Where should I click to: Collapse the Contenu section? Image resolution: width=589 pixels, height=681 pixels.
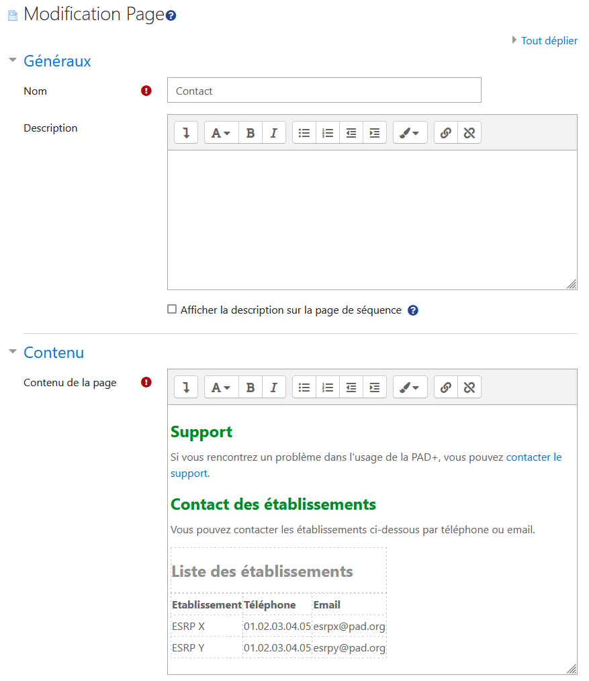click(x=12, y=352)
